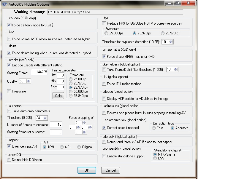
Task: Adjust KernelDeInt threshold spinner arrows
Action: (x=176, y=69)
